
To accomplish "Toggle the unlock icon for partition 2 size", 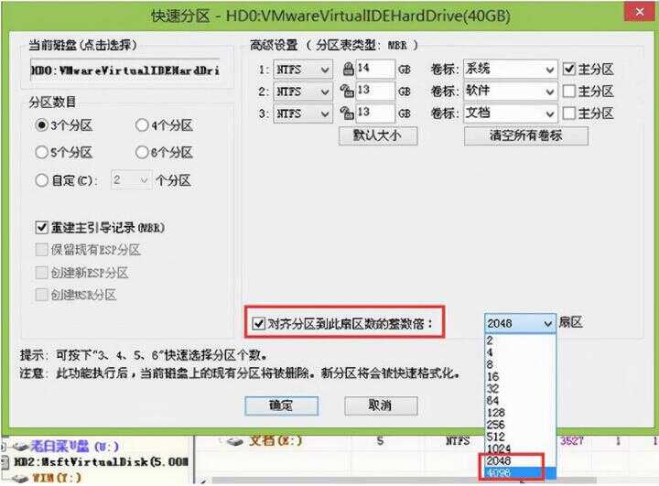I will click(x=347, y=91).
